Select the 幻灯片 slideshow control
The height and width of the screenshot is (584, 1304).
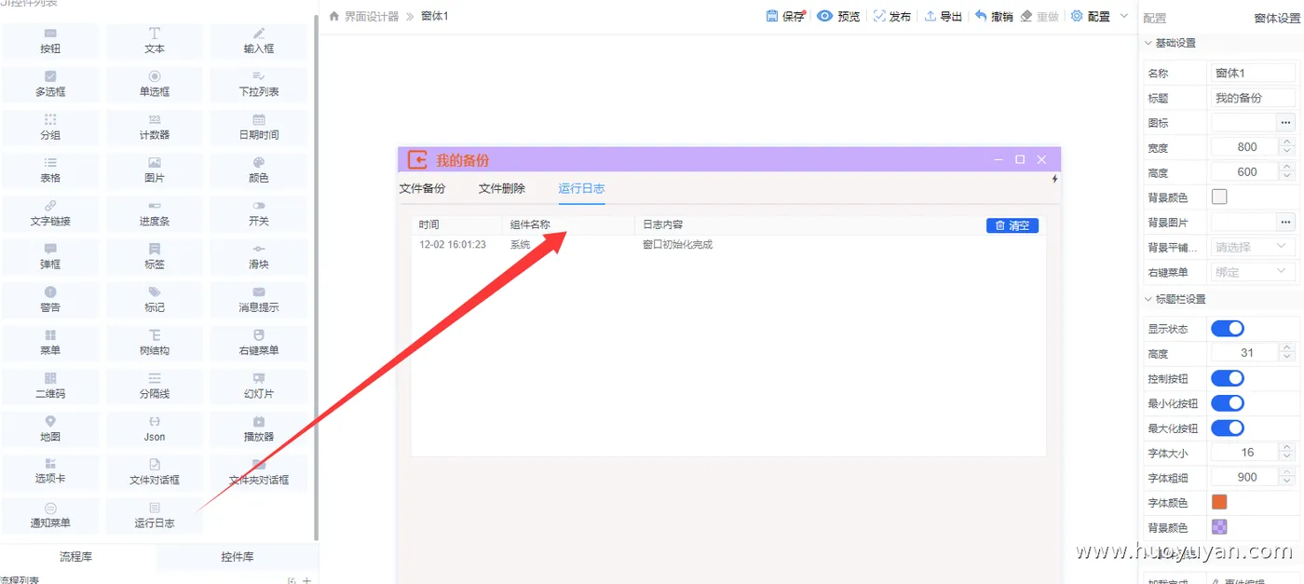tap(259, 386)
